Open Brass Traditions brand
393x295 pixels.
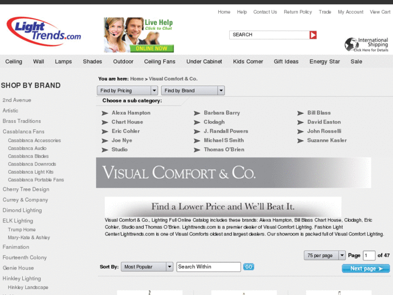tap(22, 121)
